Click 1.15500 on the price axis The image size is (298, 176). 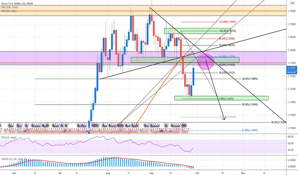tap(292, 115)
